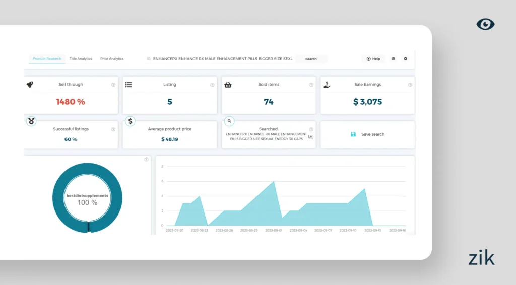Show Listing help question mark

coord(212,85)
